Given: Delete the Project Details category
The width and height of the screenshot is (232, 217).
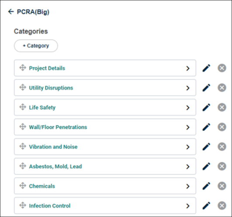Looking at the screenshot, I should [222, 68].
